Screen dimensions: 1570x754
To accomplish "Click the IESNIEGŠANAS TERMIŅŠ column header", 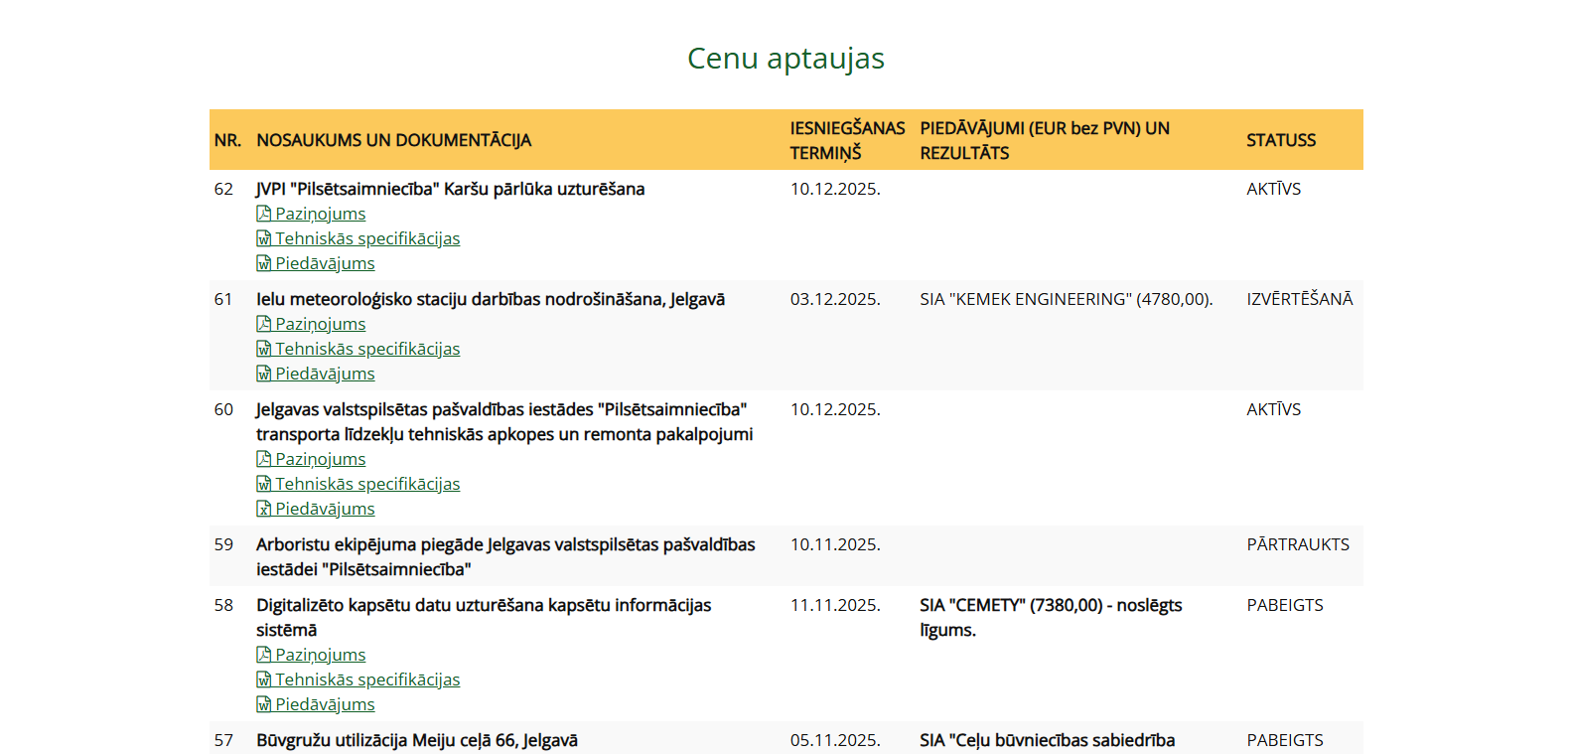I will (846, 140).
